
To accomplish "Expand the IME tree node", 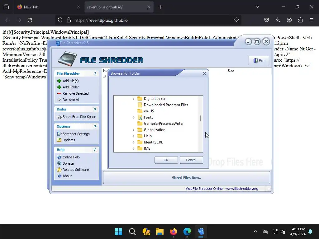I will pos(133,148).
